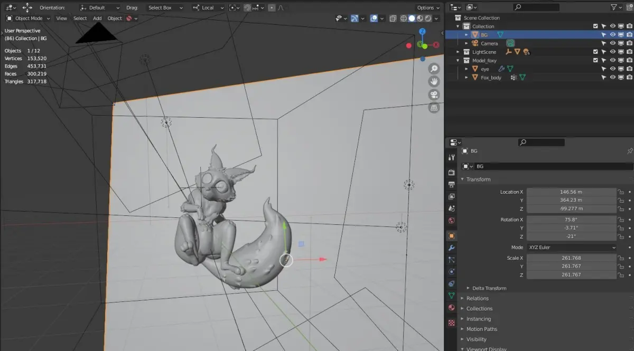
Task: Open the Object menu
Action: (115, 18)
